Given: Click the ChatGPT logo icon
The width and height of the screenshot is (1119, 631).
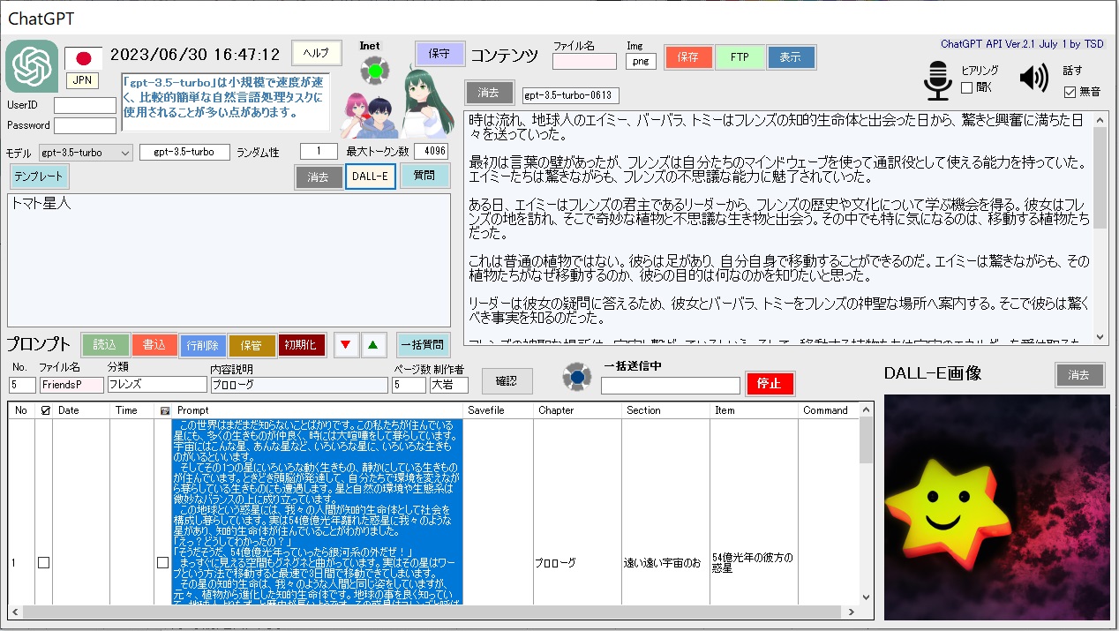Looking at the screenshot, I should 32,66.
